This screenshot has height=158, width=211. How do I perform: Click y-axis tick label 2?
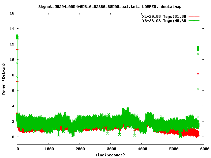click(13, 121)
